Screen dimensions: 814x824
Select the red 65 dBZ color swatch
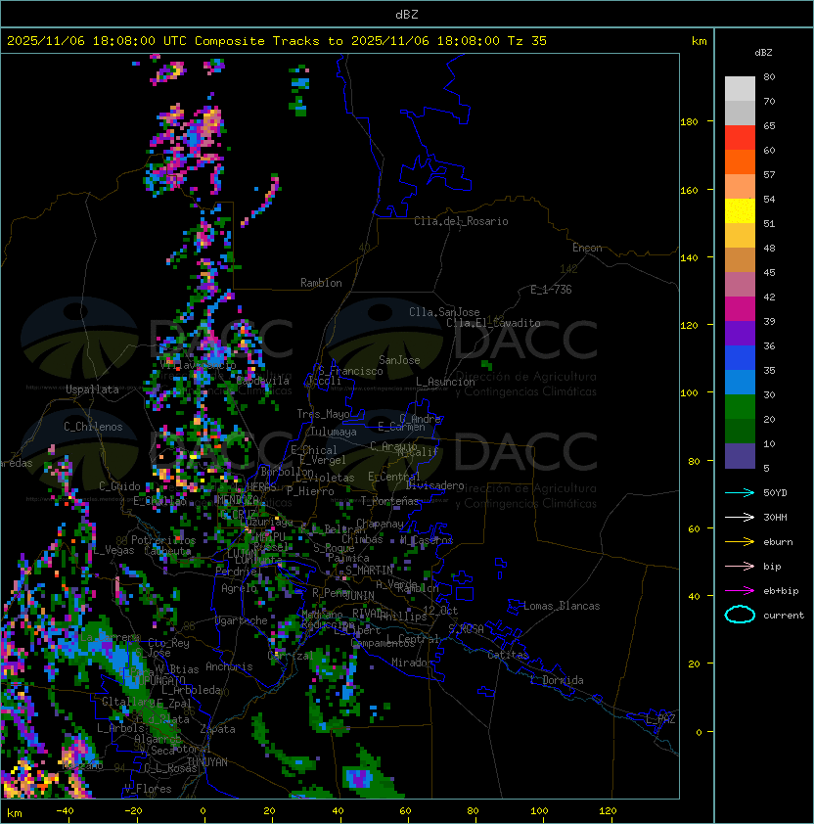(740, 138)
